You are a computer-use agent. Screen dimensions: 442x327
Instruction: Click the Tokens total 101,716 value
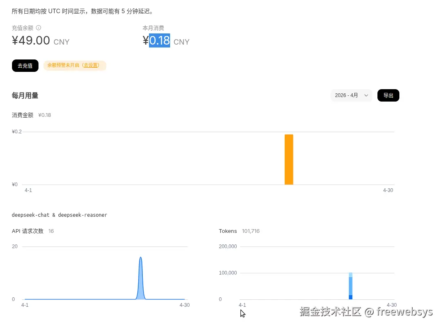[251, 231]
